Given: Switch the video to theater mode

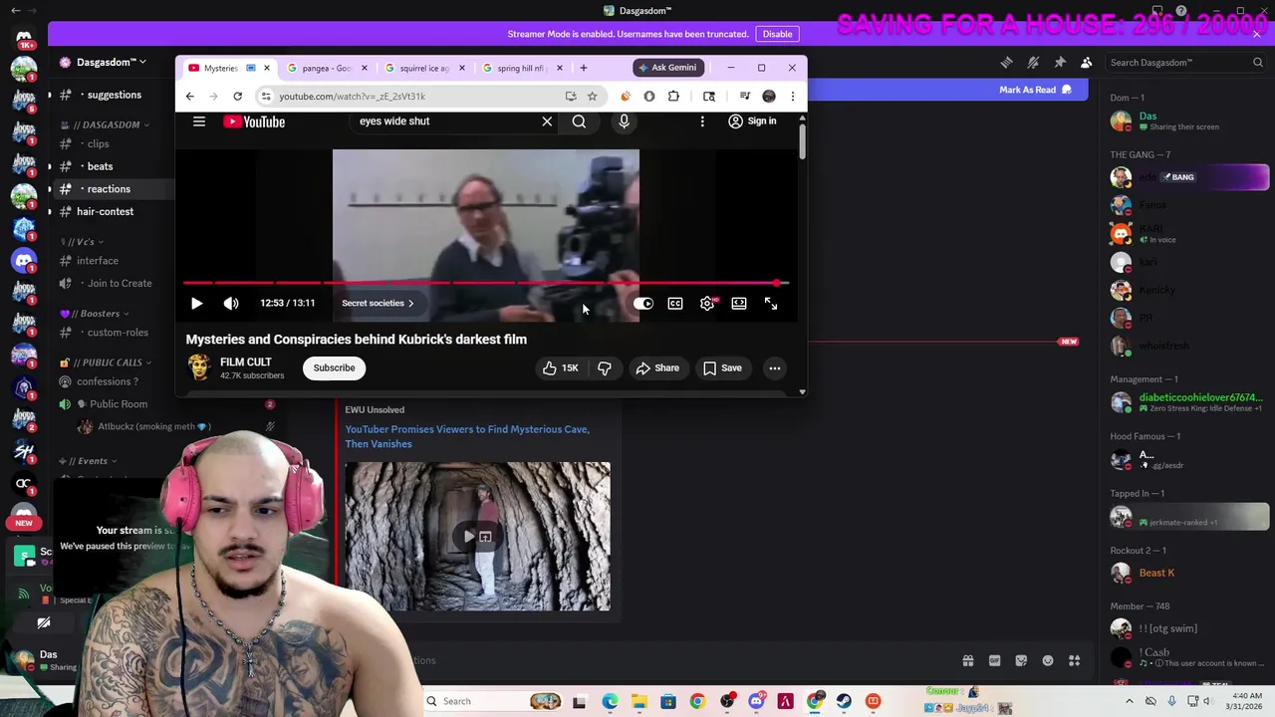Looking at the screenshot, I should [x=739, y=304].
